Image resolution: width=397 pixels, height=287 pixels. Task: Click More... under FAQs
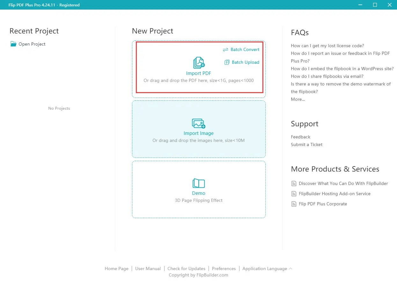pyautogui.click(x=298, y=99)
